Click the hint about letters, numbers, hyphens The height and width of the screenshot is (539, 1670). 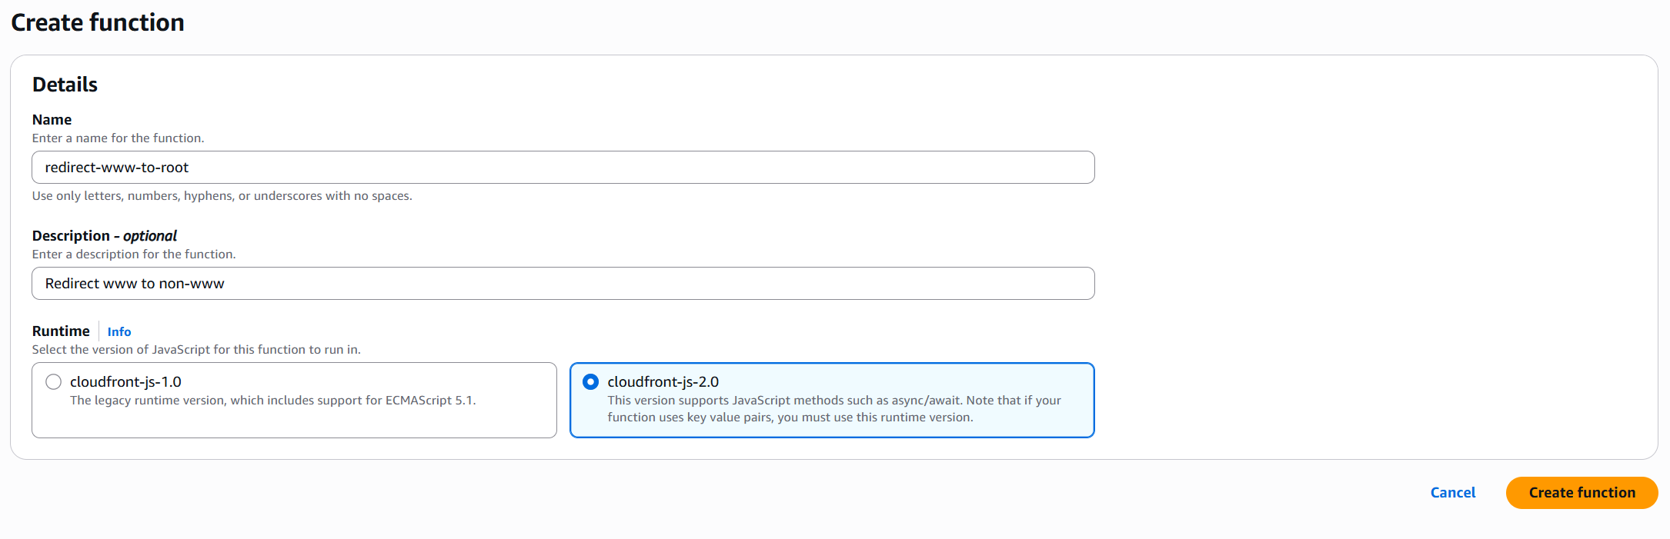[222, 196]
